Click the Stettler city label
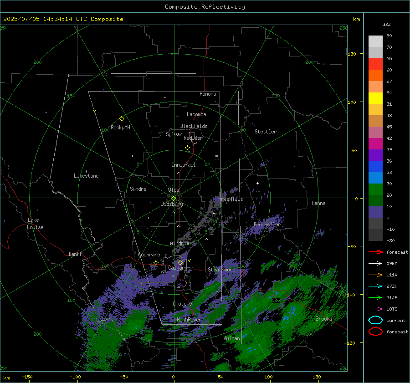The image size is (410, 383). point(266,132)
